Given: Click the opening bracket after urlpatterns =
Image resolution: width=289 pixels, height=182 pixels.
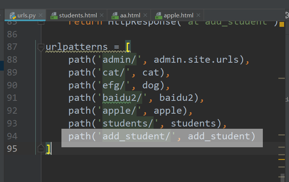Looking at the screenshot, I should (x=128, y=47).
